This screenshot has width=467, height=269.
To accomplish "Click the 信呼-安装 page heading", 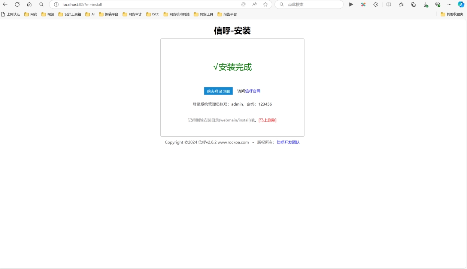I will 232,31.
